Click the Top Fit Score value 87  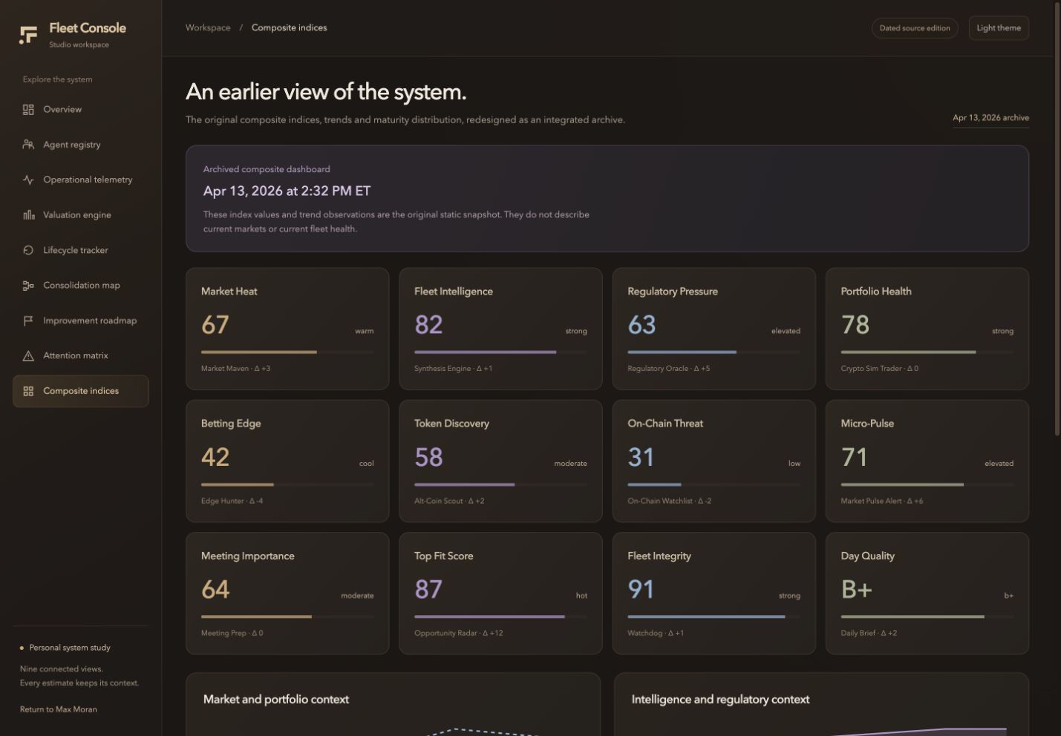(x=428, y=589)
